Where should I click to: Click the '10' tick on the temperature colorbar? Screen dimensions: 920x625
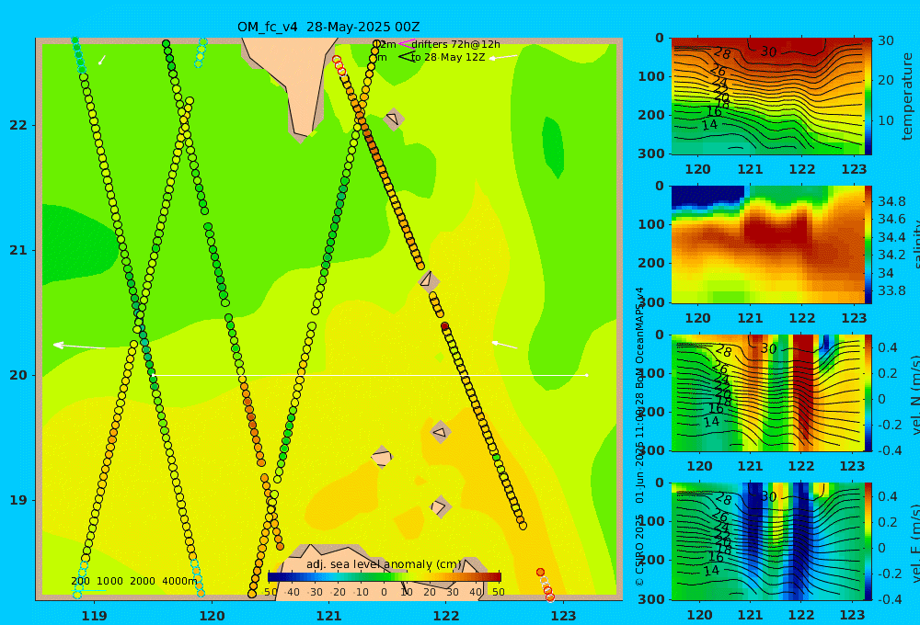(885, 120)
